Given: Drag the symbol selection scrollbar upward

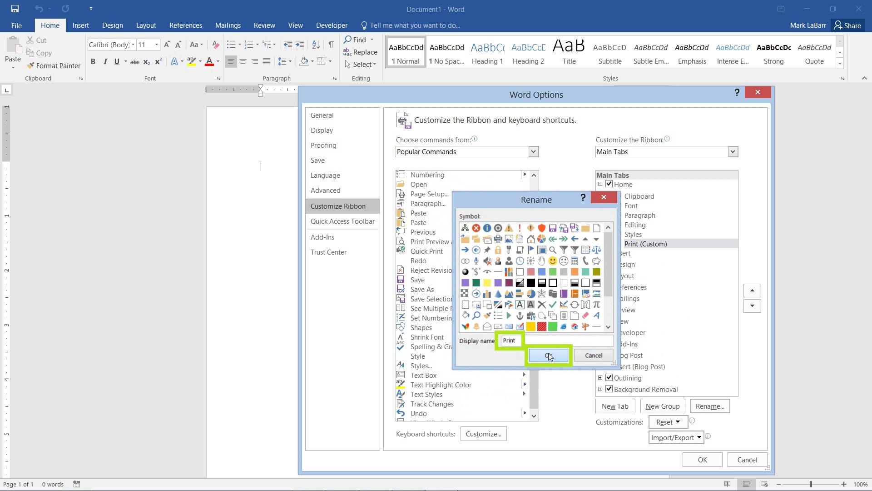Looking at the screenshot, I should (x=608, y=226).
